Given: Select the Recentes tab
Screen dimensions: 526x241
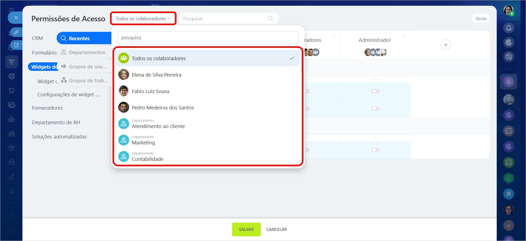Looking at the screenshot, I should tap(79, 38).
